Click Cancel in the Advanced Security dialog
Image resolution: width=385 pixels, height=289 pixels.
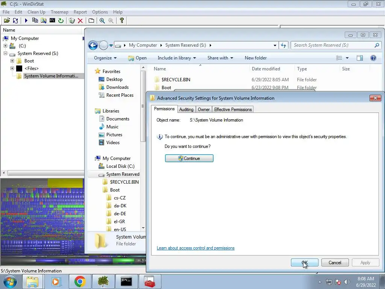click(335, 262)
